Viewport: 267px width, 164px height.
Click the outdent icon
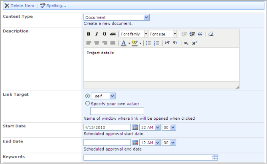(184, 34)
